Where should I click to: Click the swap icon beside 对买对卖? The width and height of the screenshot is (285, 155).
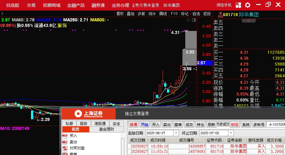tap(65, 148)
